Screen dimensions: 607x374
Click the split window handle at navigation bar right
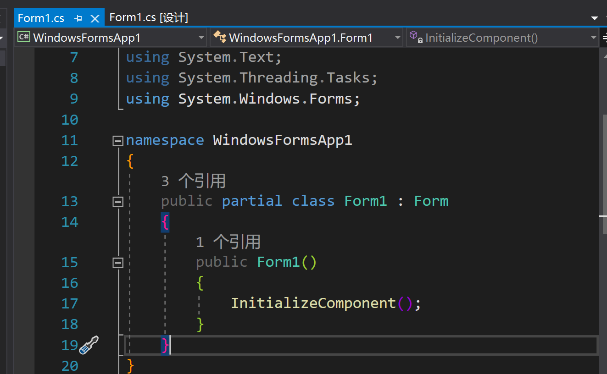point(604,38)
